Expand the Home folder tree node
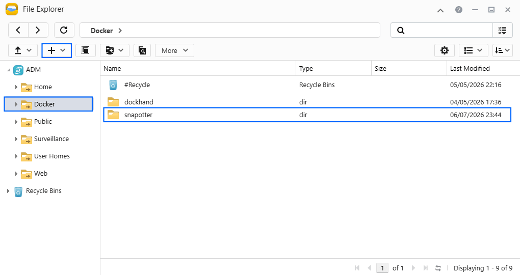This screenshot has height=275, width=520. tap(16, 87)
